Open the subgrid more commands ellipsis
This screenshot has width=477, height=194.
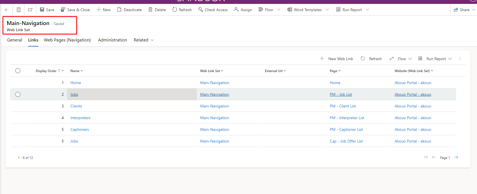[460, 59]
